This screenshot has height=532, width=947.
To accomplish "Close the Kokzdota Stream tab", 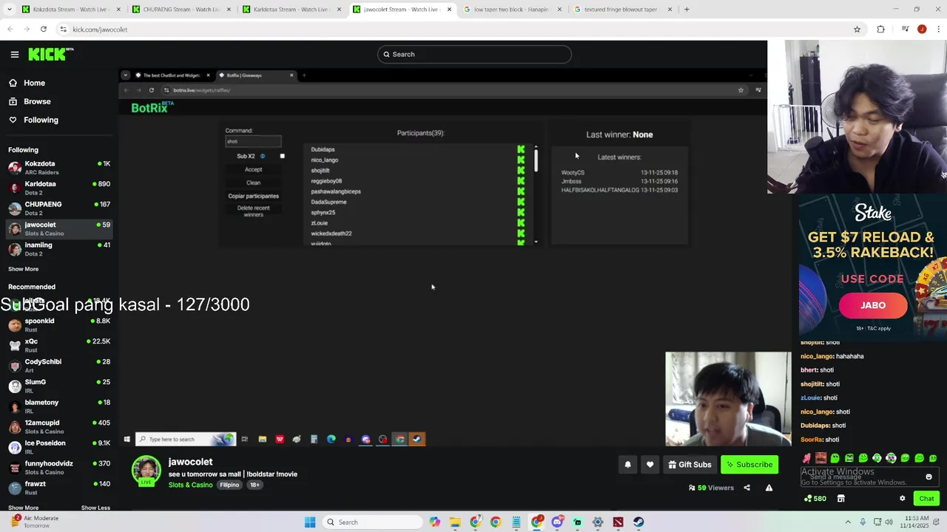I will pos(118,10).
